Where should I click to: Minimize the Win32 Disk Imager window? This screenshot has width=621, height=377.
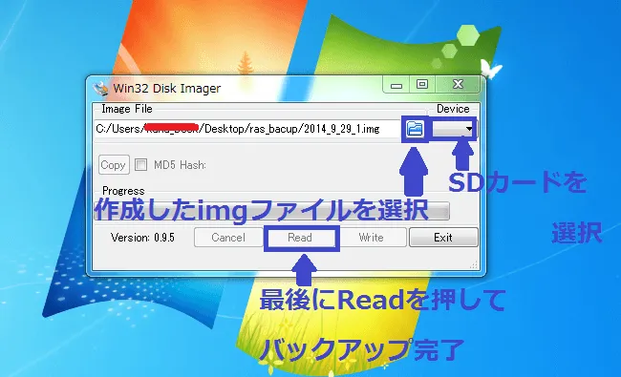[x=396, y=85]
